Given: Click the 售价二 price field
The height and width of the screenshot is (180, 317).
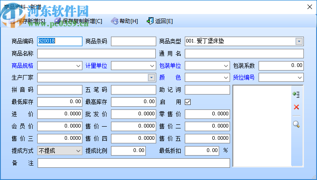Looking at the screenshot, I should [x=207, y=126].
